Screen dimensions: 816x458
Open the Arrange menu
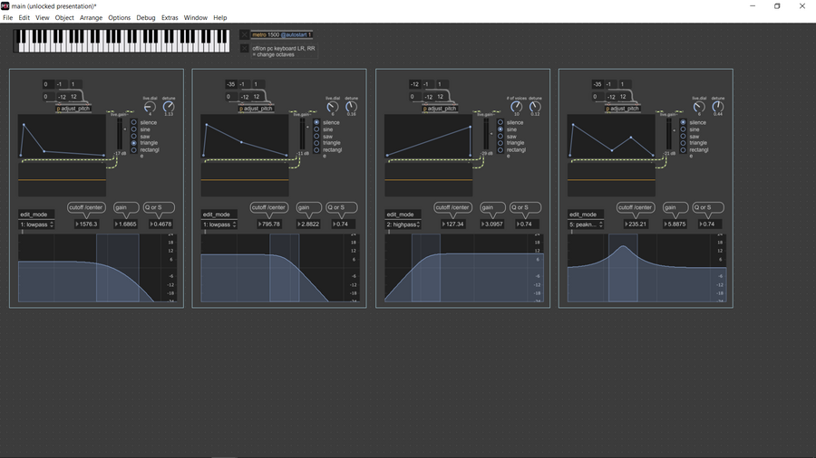click(x=91, y=18)
